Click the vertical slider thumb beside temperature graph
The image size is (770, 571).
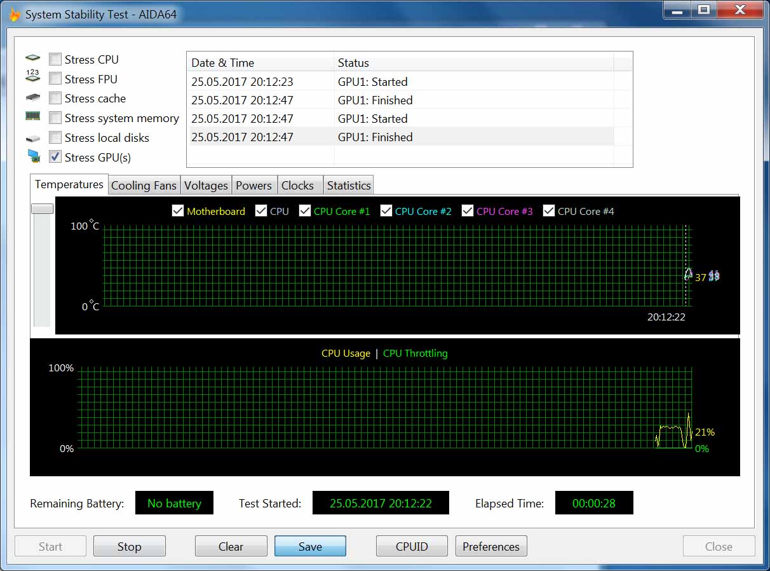pos(43,209)
